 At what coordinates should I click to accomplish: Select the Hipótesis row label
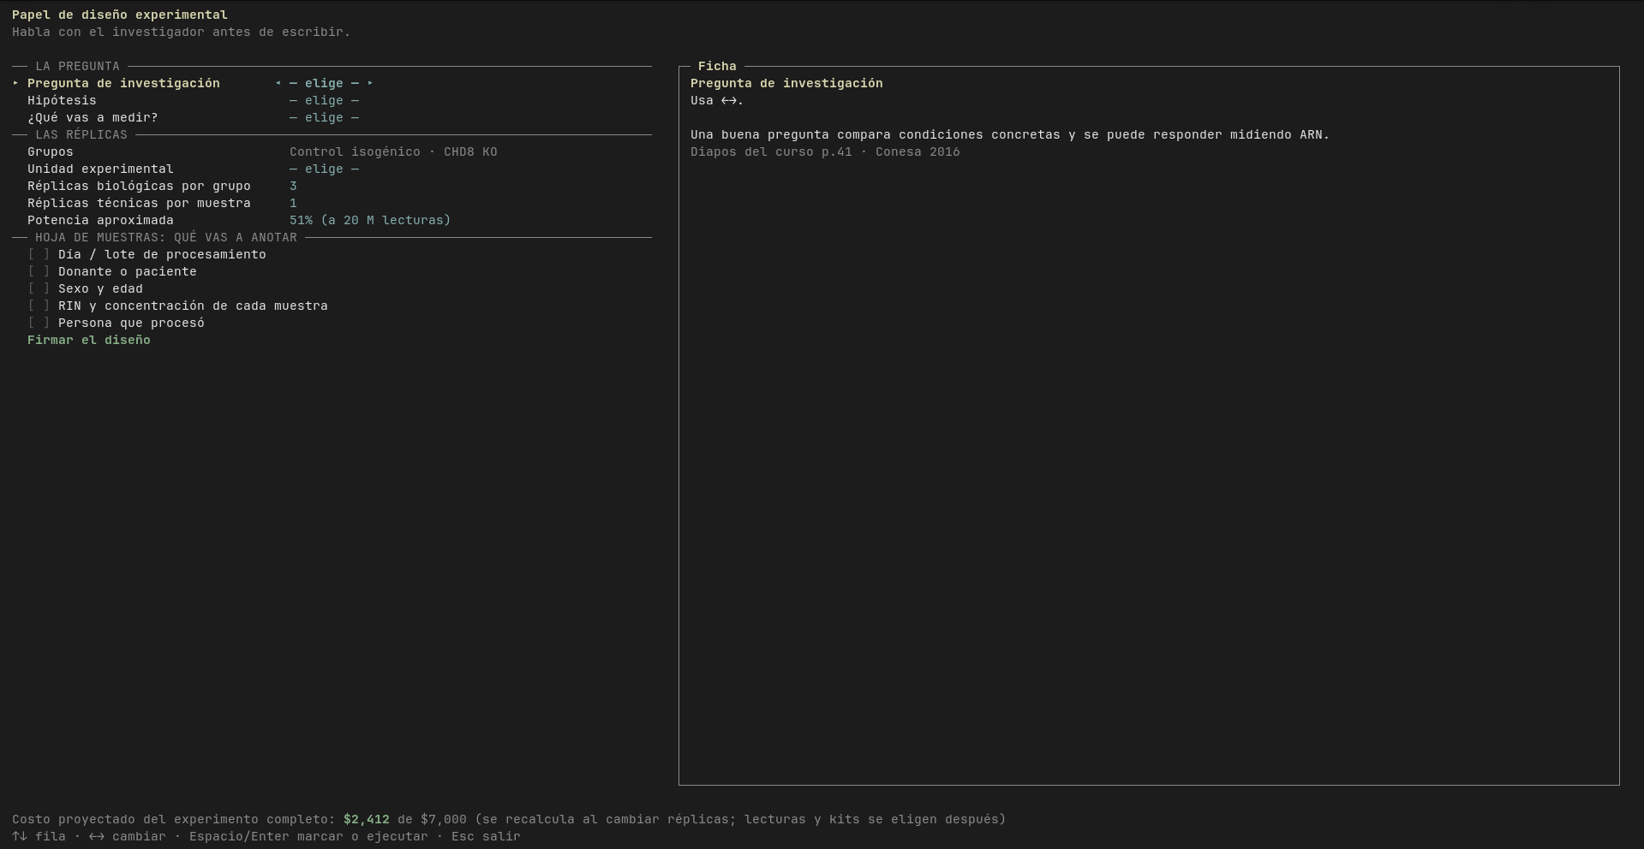[62, 100]
